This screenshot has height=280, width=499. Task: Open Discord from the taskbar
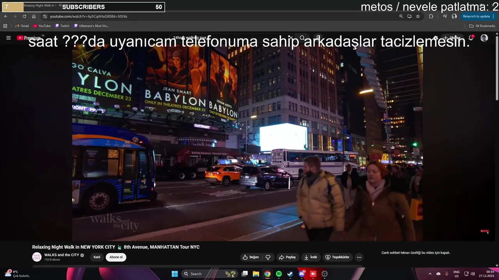pyautogui.click(x=301, y=274)
